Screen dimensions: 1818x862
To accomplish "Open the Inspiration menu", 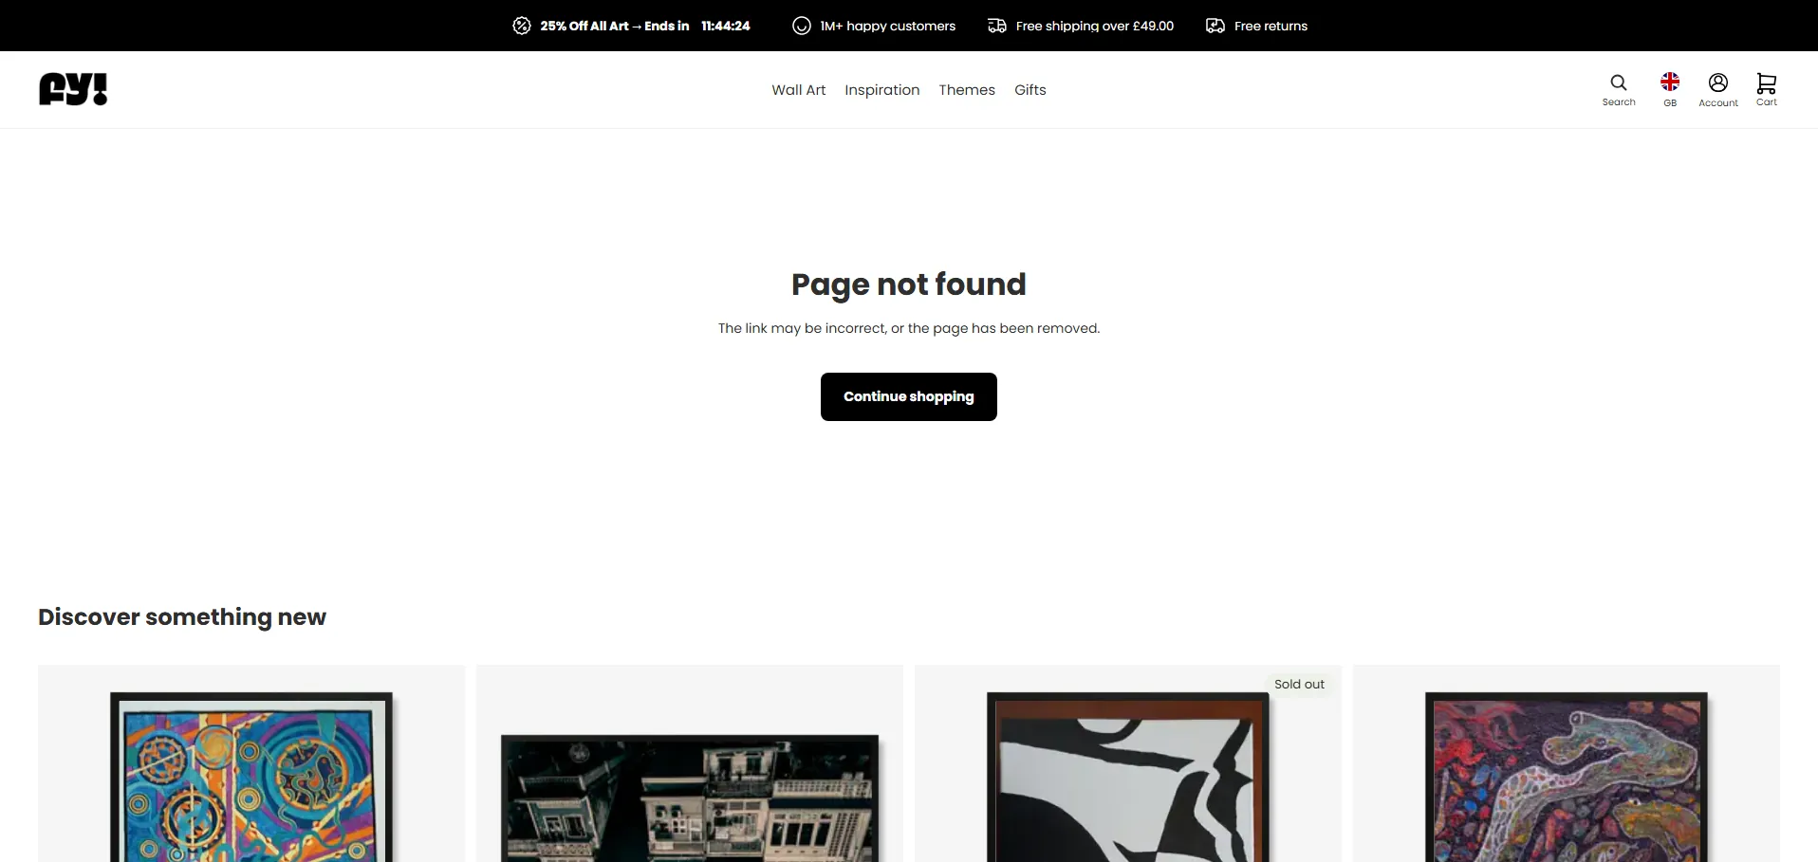I will (882, 90).
